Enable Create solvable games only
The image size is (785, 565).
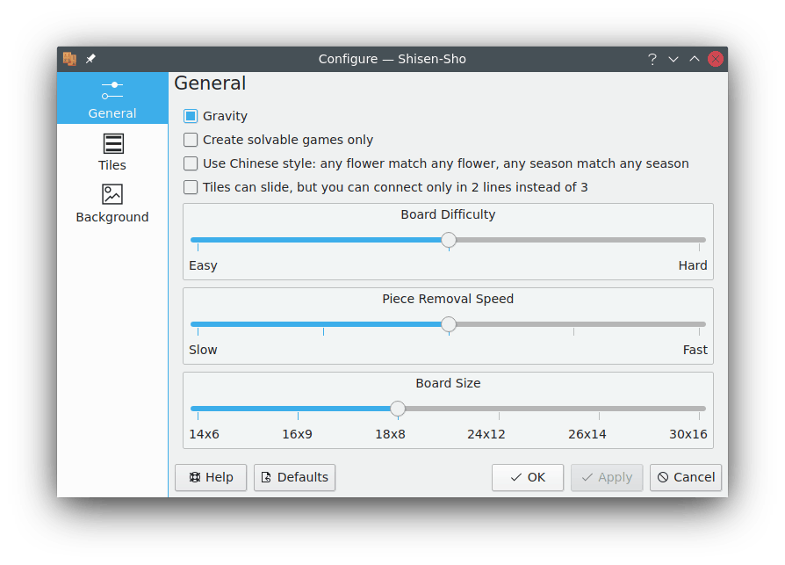coord(190,139)
